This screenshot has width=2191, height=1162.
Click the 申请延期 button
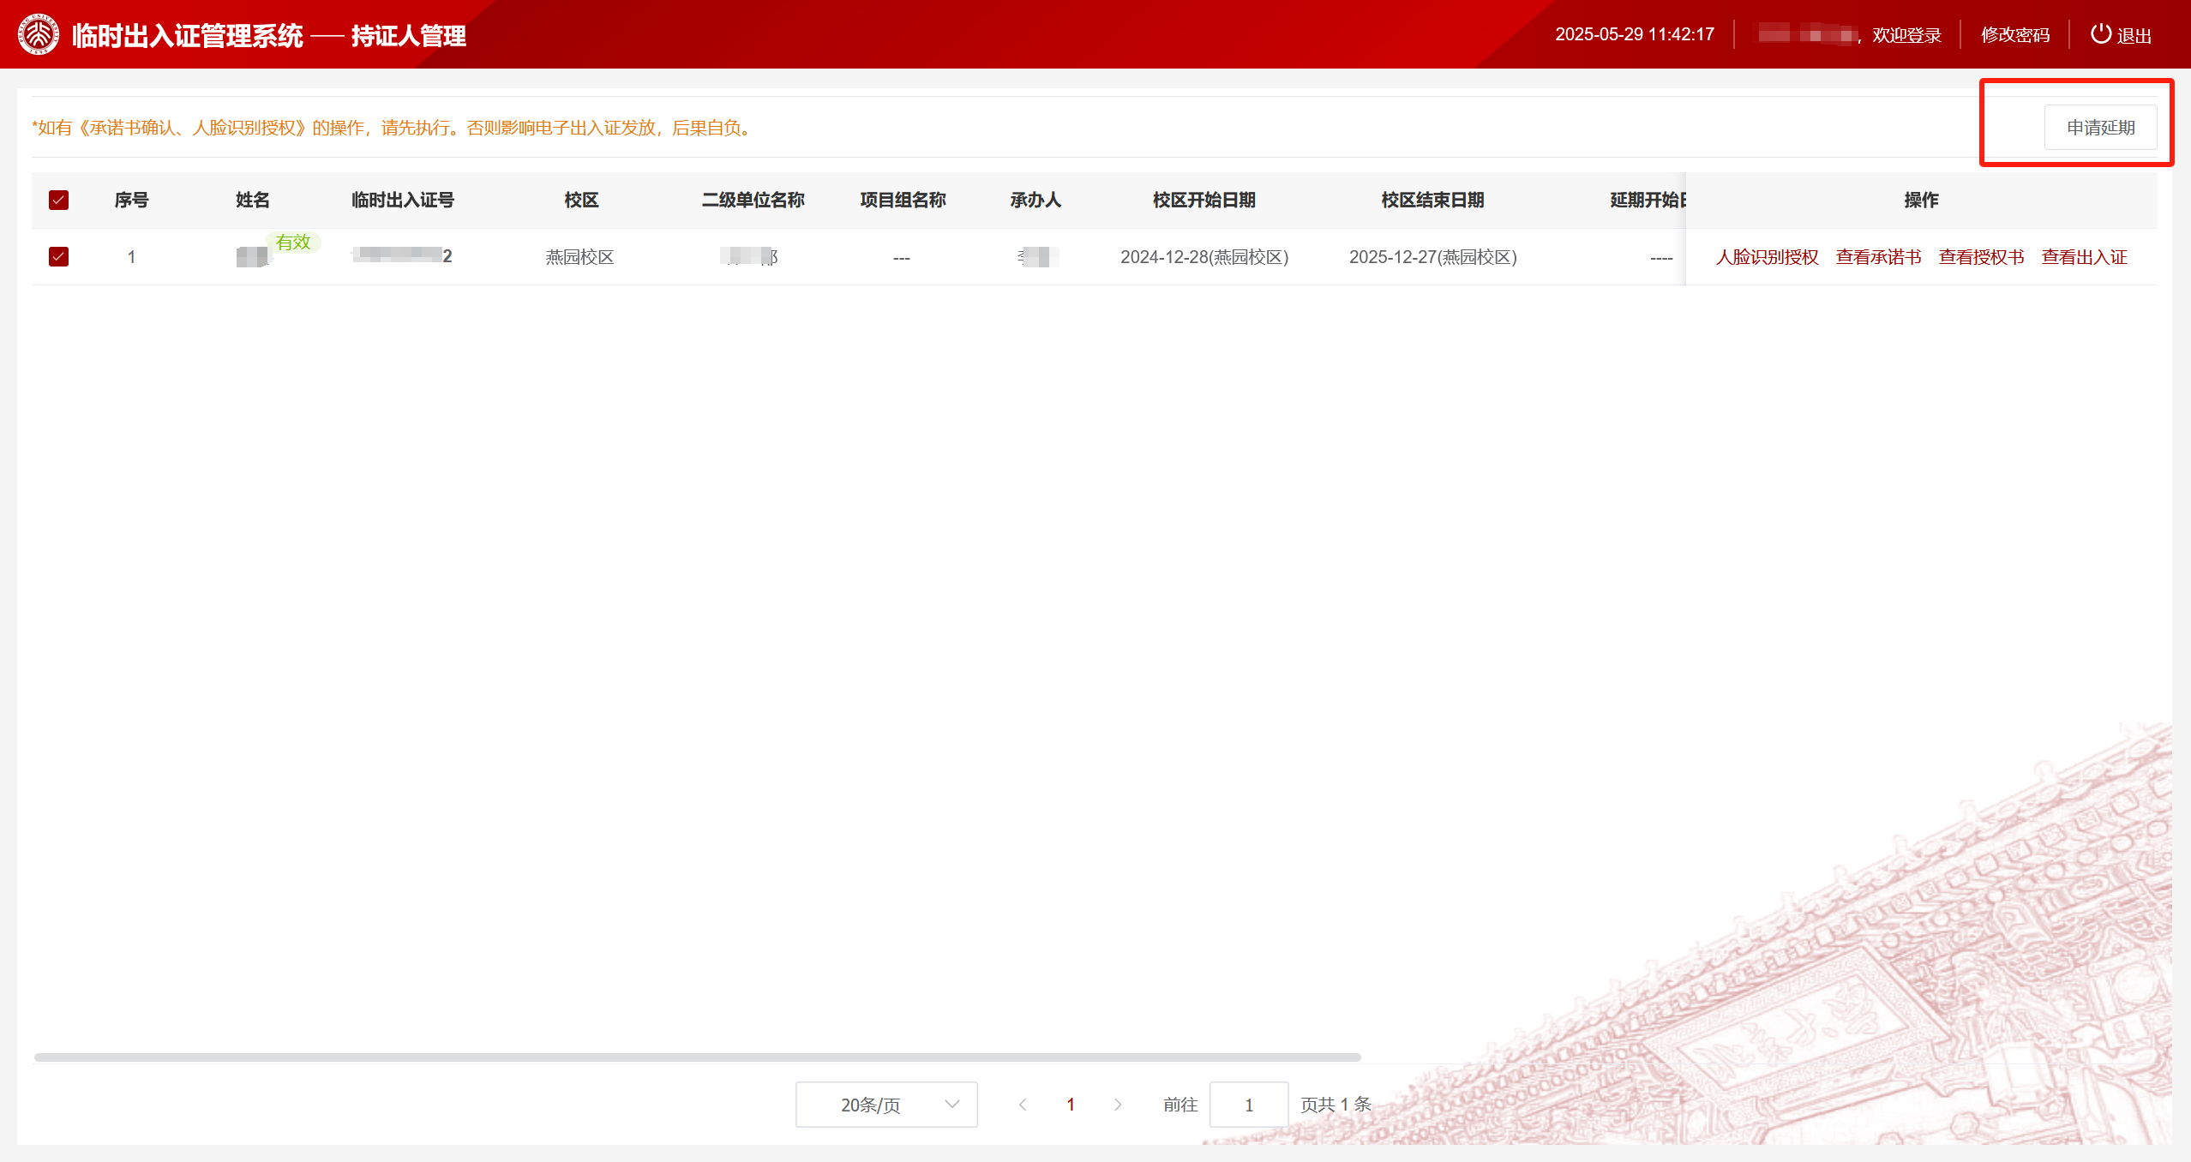tap(2100, 128)
